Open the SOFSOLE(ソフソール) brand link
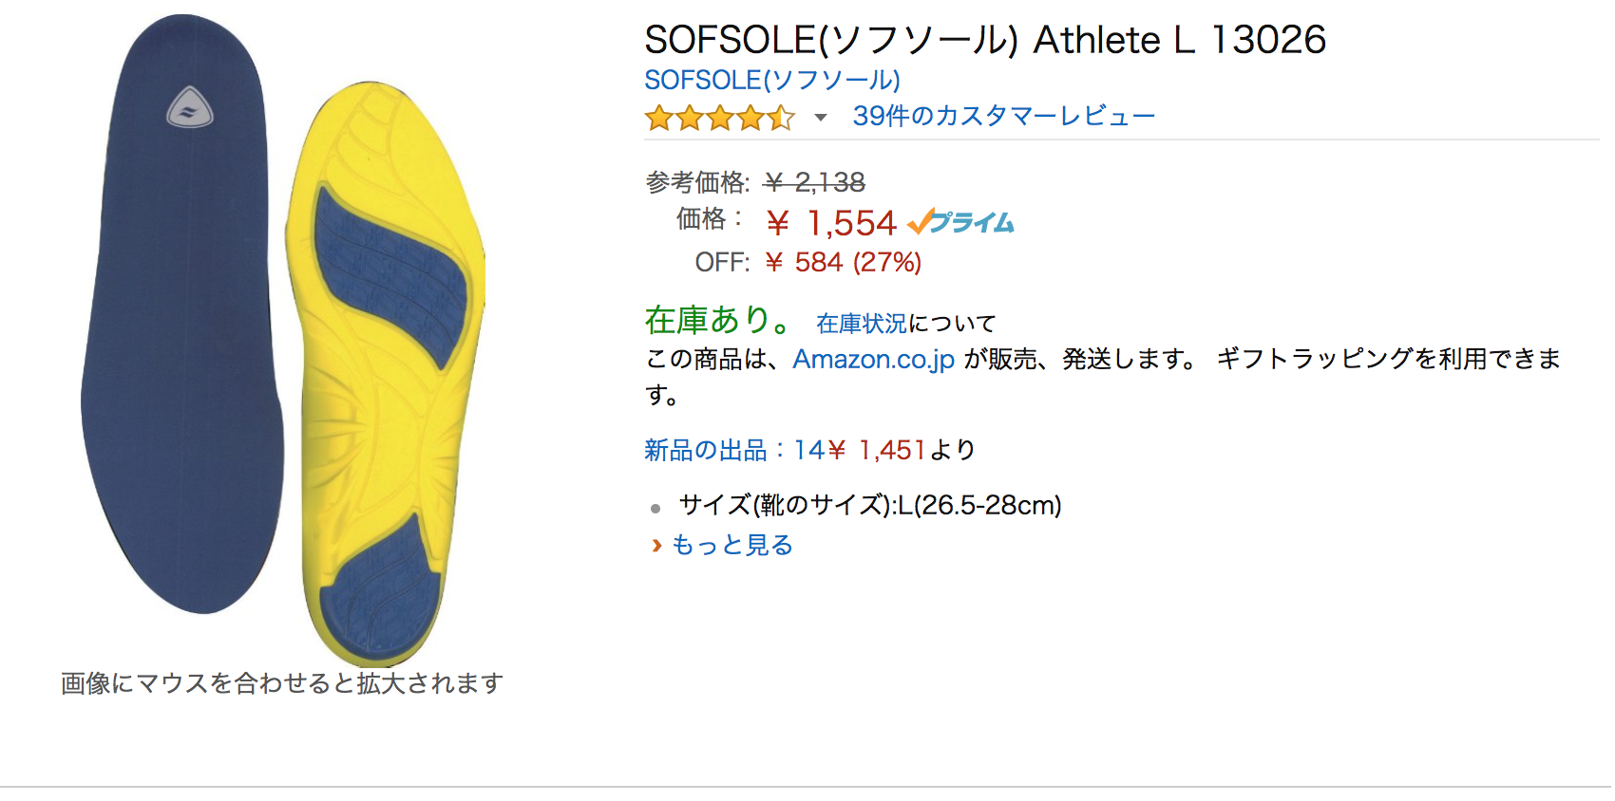Screen dimensions: 1615x801 coord(771,80)
